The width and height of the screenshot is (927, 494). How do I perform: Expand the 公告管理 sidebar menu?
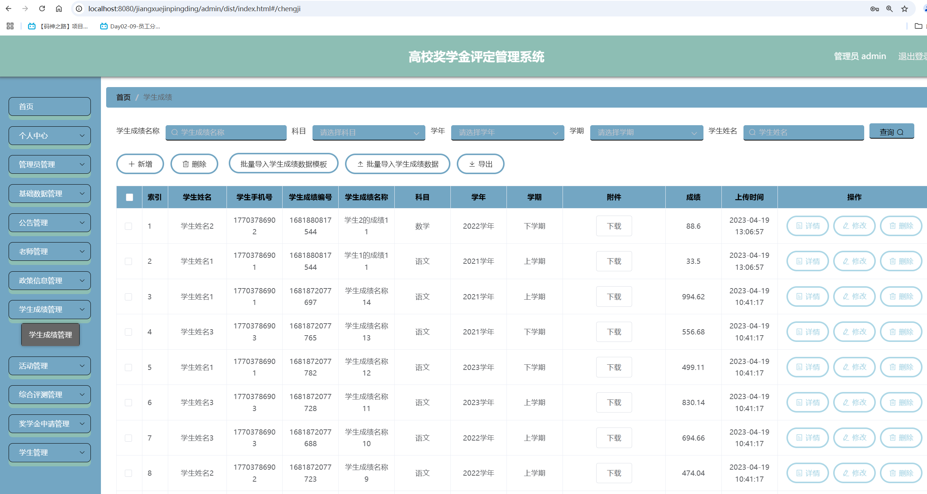(50, 223)
